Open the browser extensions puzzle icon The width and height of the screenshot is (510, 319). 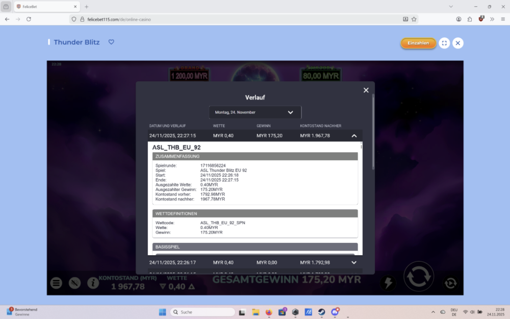470,19
